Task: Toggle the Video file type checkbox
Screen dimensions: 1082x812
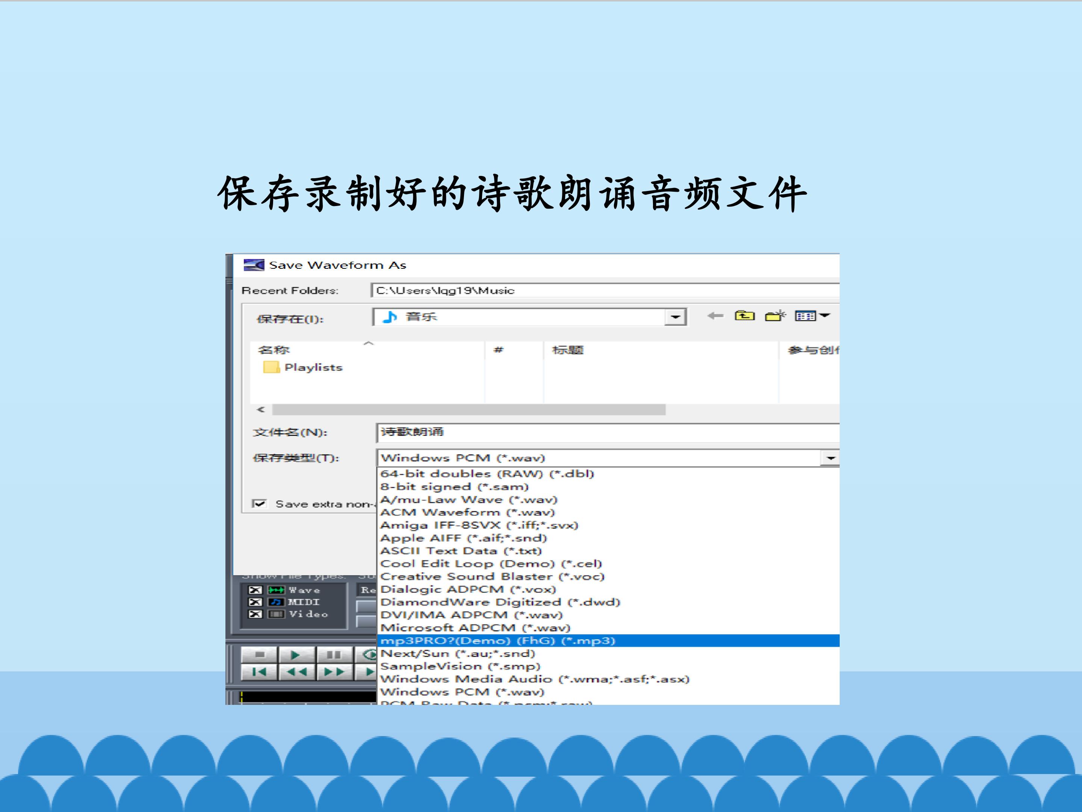Action: [x=255, y=614]
